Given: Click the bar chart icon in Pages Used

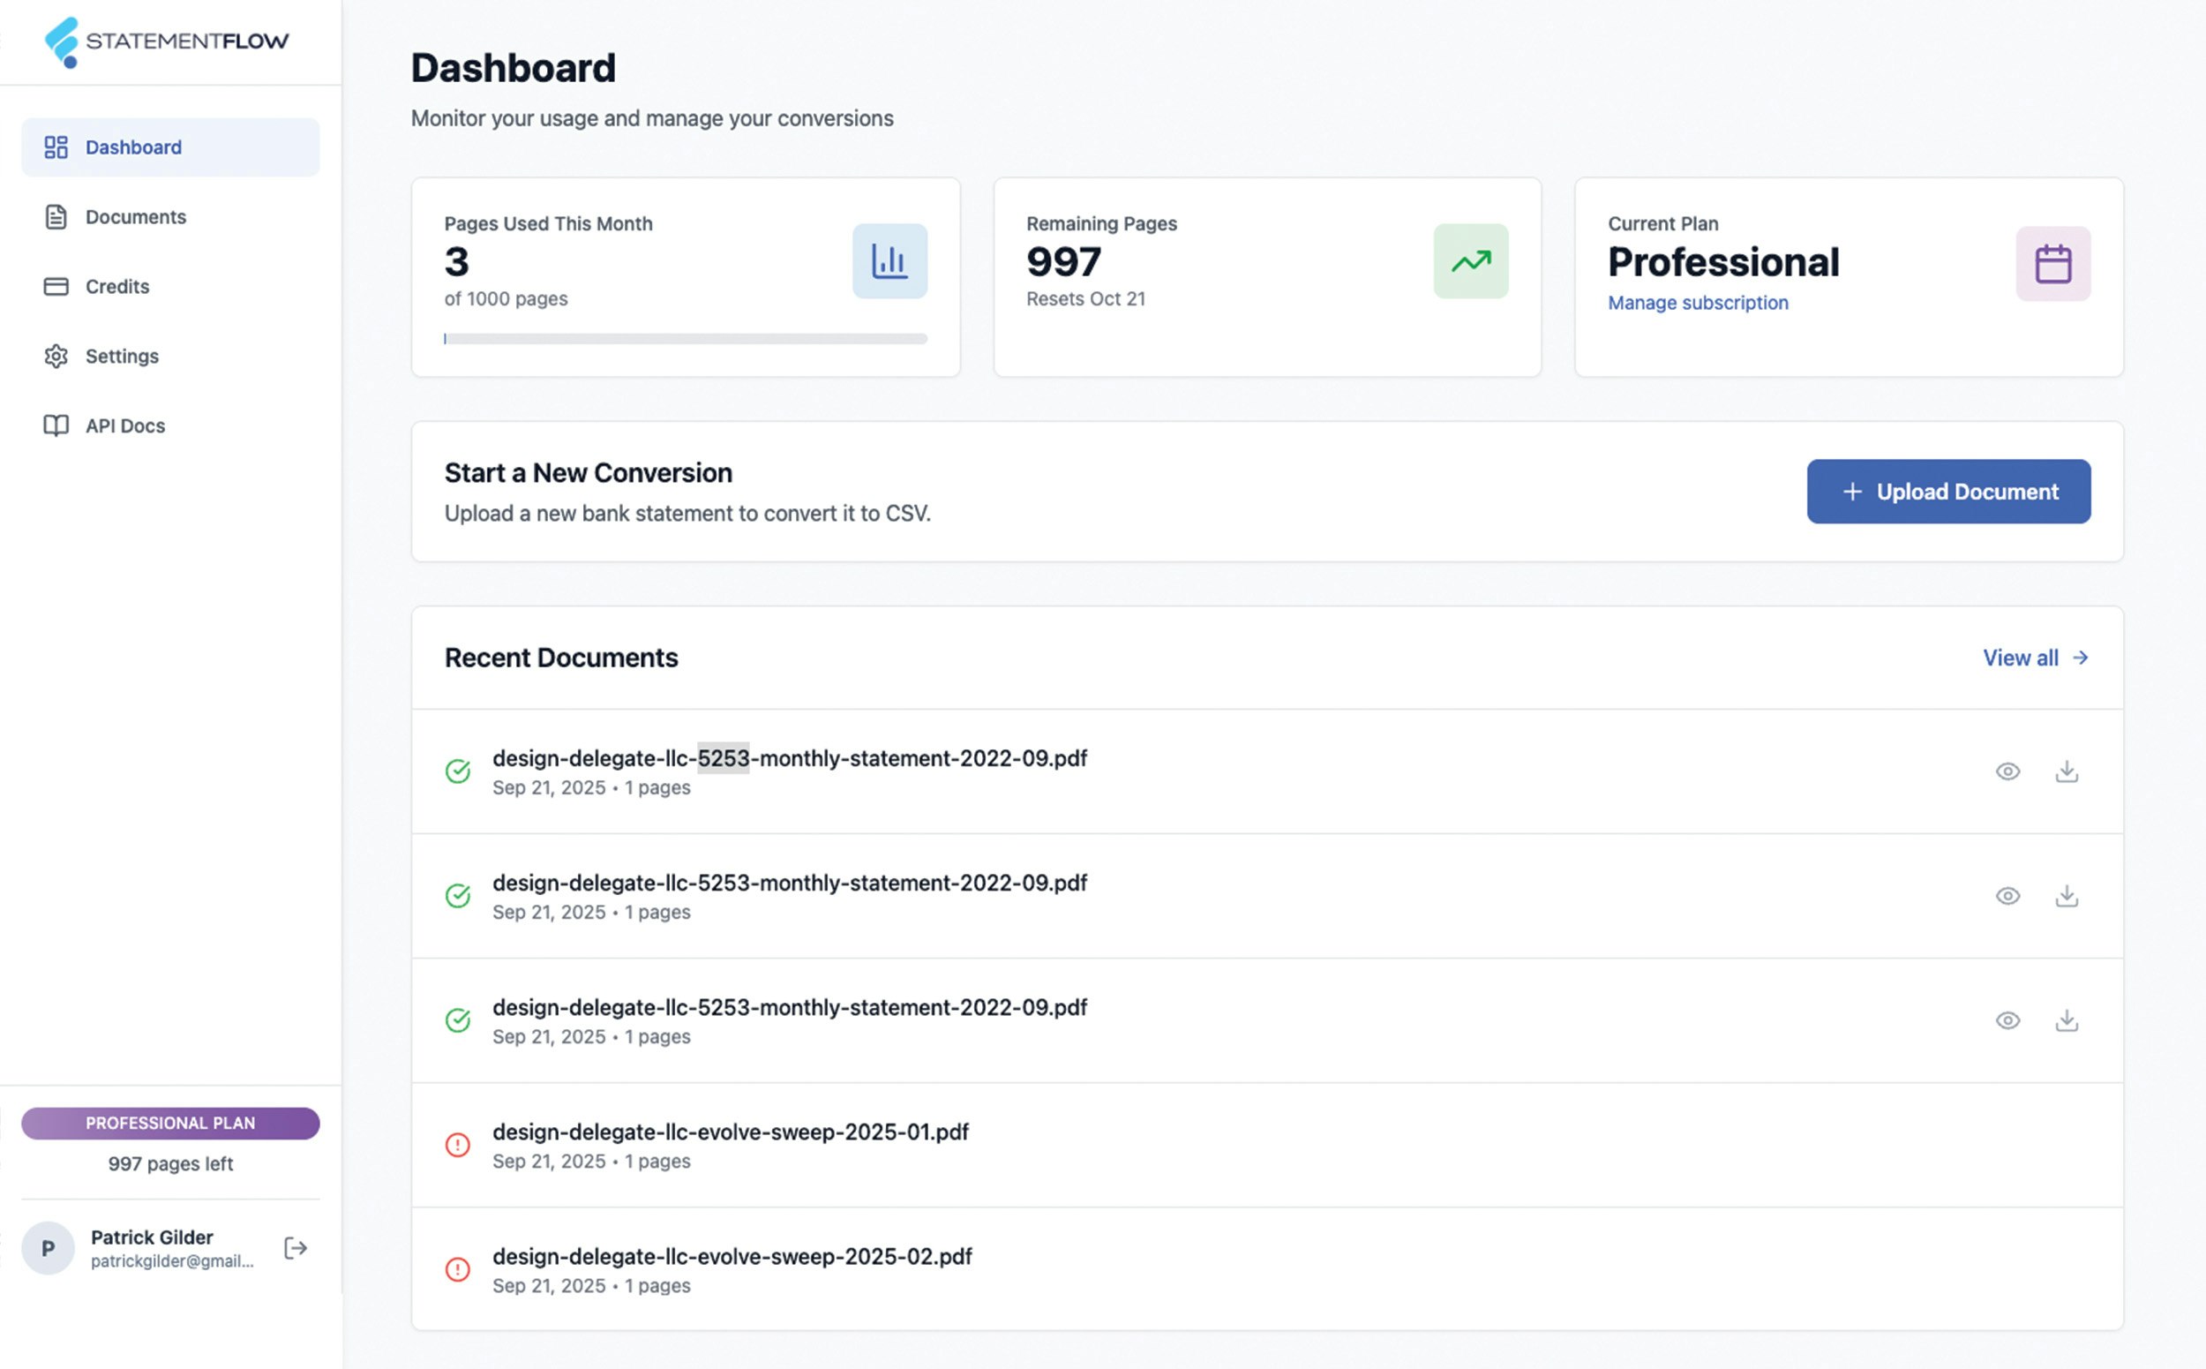Looking at the screenshot, I should [x=889, y=260].
